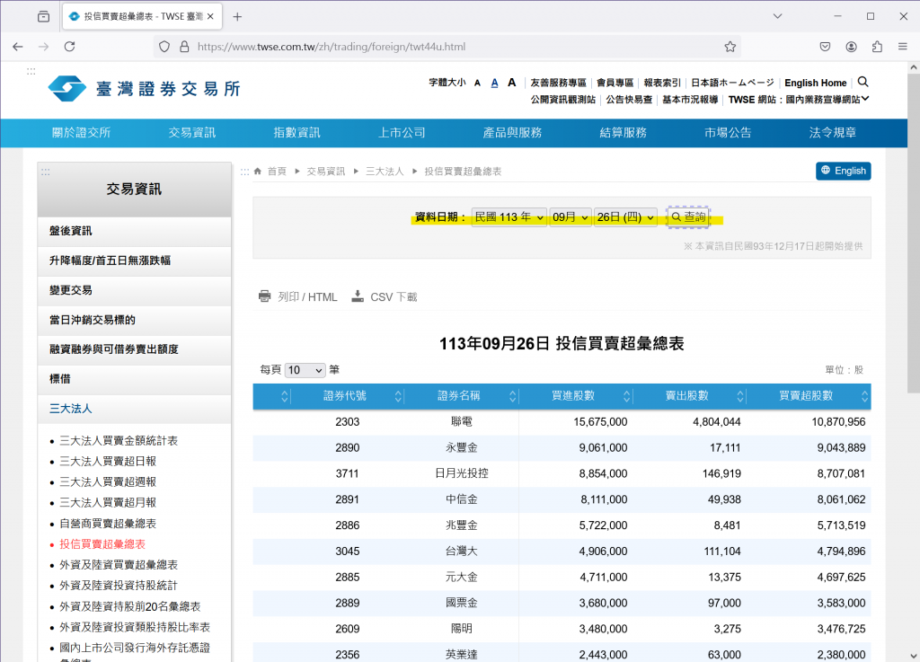Expand the 融資融券與可借券賣出額度 section
The height and width of the screenshot is (662, 920).
pos(135,349)
